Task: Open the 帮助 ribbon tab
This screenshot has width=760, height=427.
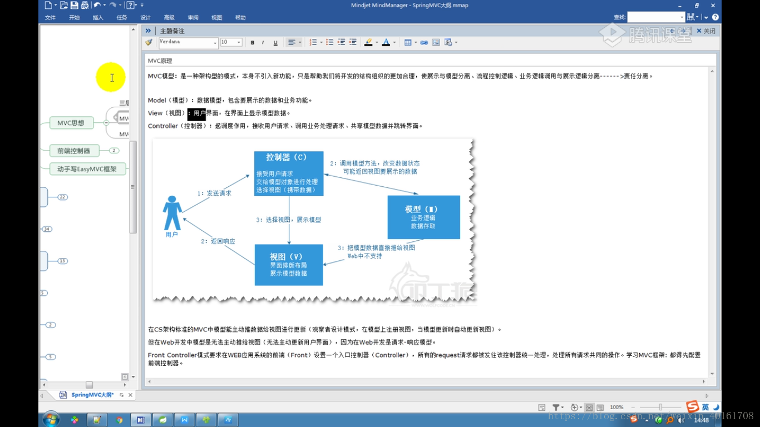Action: coord(240,18)
